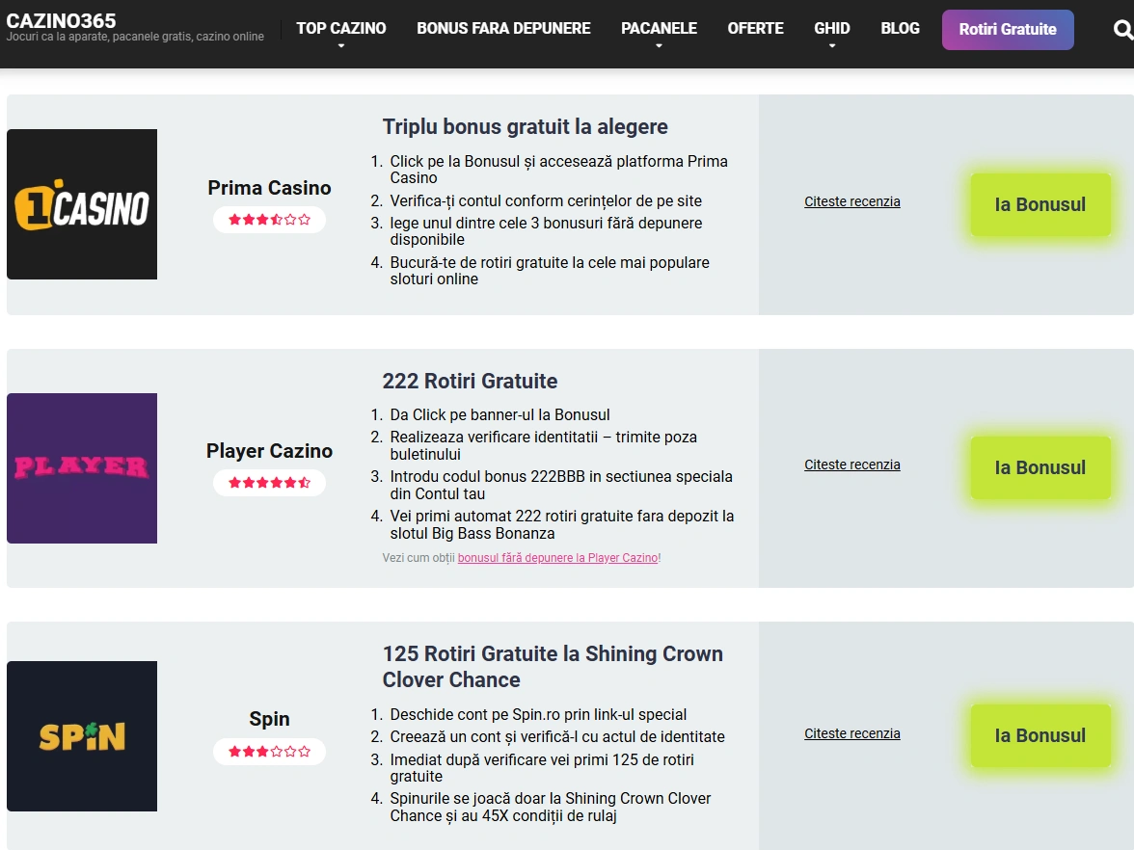Click Ia Bonusul for Prima Casino
The height and width of the screenshot is (850, 1134).
point(1039,204)
